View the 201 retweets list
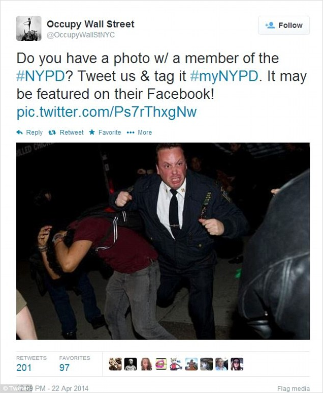The image size is (323, 393). 23,368
